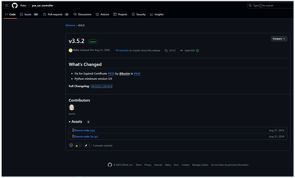Click the tag icon beside v3.5.2
This screenshot has width=295, height=178.
(166, 50)
